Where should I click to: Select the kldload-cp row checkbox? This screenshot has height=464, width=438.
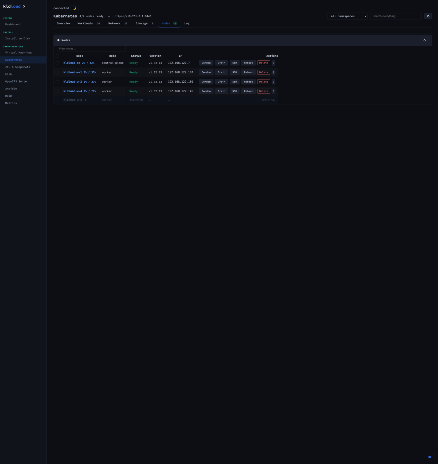click(57, 63)
